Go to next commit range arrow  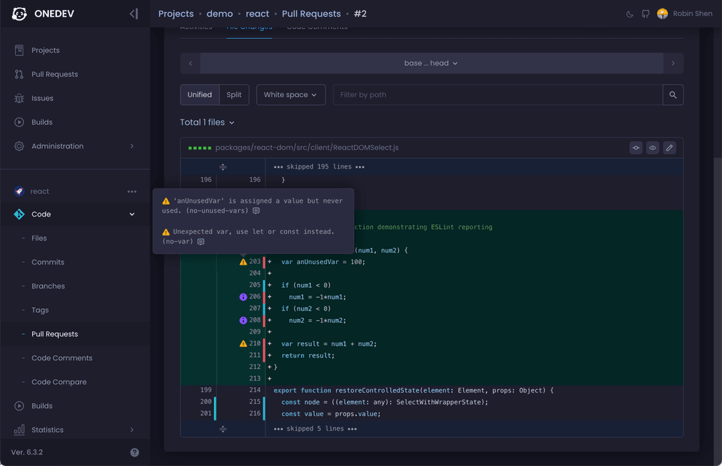tap(673, 63)
